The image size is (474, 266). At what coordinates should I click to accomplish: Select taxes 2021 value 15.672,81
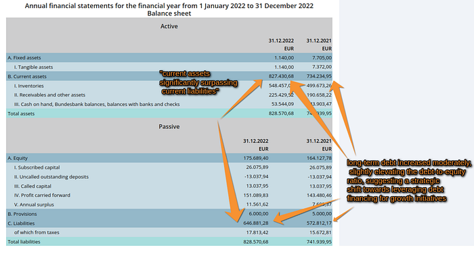pos(320,232)
